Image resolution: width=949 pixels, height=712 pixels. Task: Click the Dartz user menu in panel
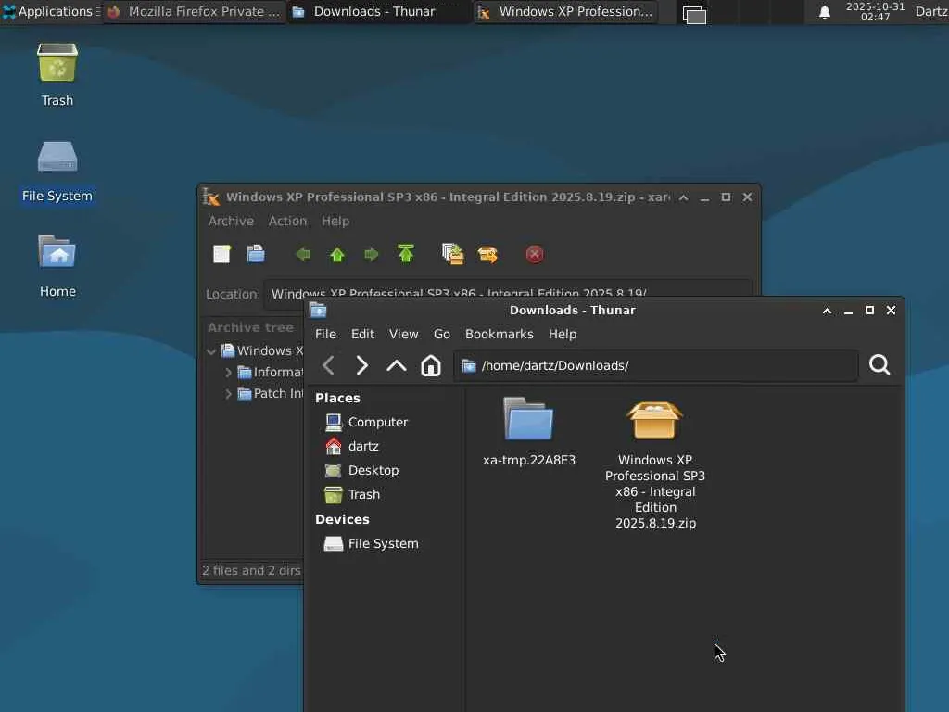pos(930,11)
